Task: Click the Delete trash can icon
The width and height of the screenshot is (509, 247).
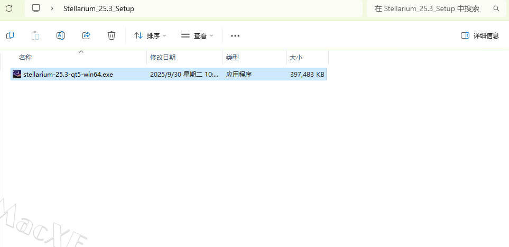Action: click(x=112, y=35)
